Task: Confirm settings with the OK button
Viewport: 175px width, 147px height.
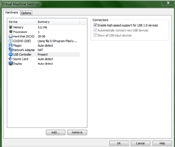Action: click(x=119, y=143)
